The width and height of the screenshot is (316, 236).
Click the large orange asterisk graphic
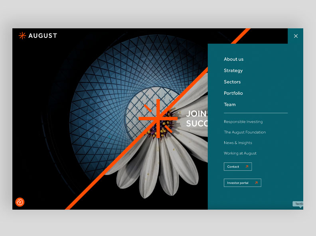coord(158,119)
